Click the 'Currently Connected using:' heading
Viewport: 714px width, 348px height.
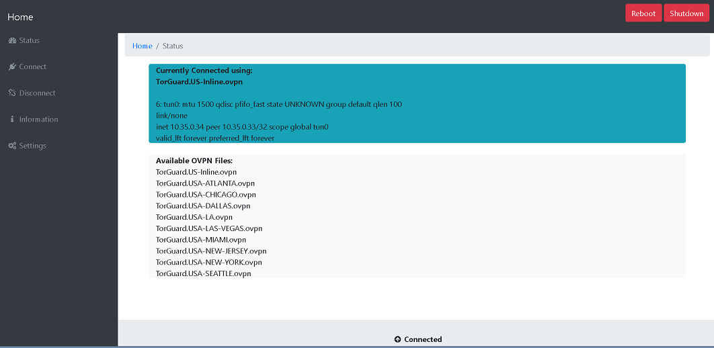[x=204, y=71]
